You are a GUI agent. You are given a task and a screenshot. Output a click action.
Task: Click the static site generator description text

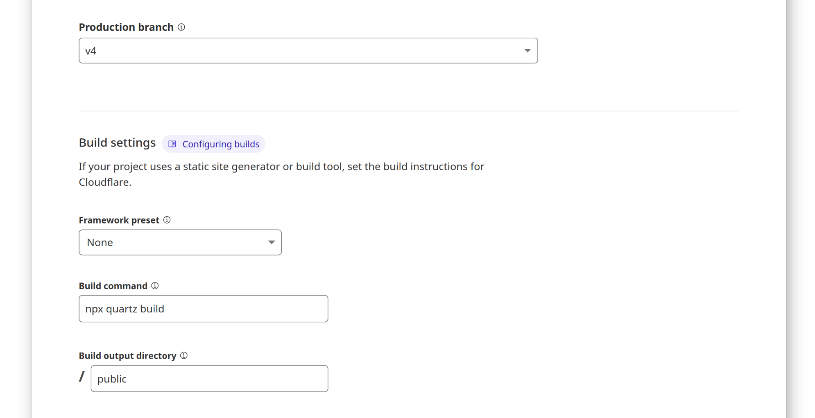pos(281,167)
